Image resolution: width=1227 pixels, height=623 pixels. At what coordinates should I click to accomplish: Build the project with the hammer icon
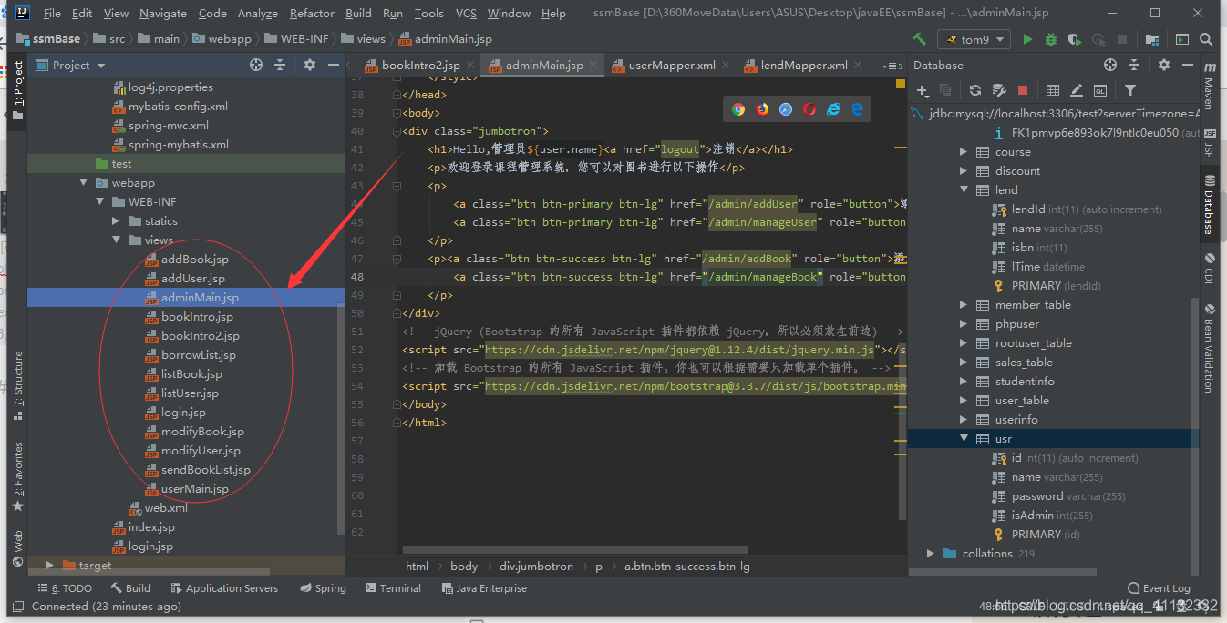[919, 39]
